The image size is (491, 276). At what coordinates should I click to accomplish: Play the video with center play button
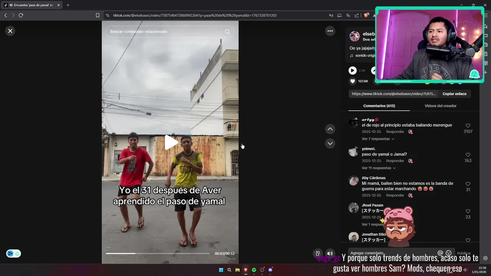171,143
